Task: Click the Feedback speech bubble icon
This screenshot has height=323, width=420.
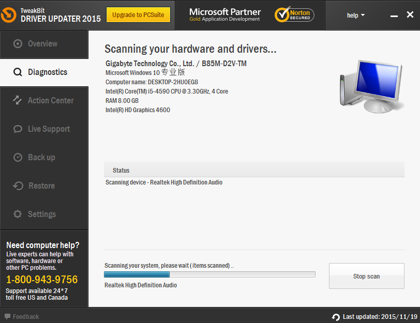Action: [7, 316]
